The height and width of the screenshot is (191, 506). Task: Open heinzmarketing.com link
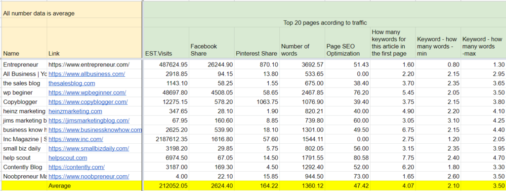tap(75, 111)
